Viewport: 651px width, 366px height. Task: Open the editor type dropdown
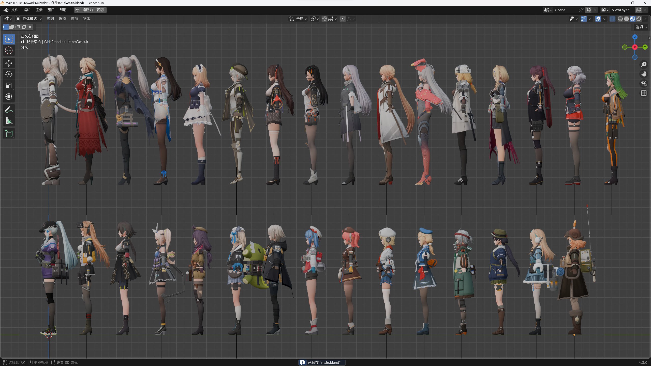[x=8, y=19]
